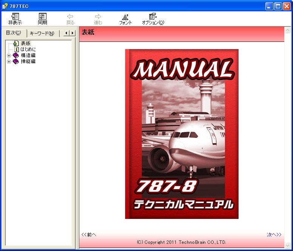Viewport: 293px width, 251px height.
Task: Switch to the 目次(C) tab
Action: (x=14, y=33)
